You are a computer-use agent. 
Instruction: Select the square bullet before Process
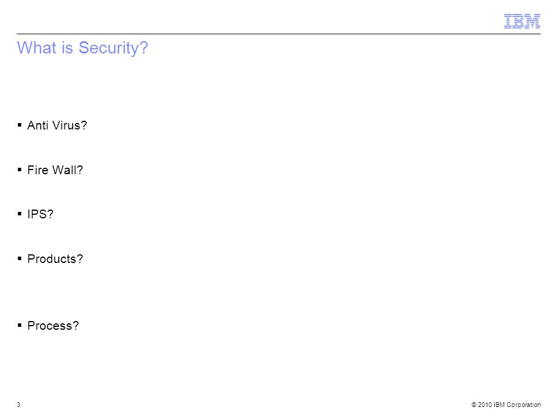[x=20, y=325]
